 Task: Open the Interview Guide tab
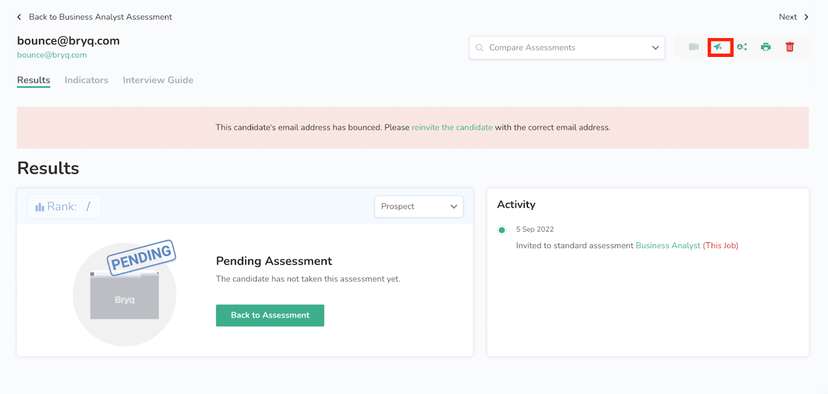click(x=158, y=80)
